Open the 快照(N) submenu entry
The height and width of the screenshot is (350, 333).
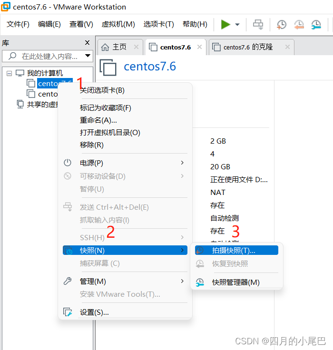(125, 250)
